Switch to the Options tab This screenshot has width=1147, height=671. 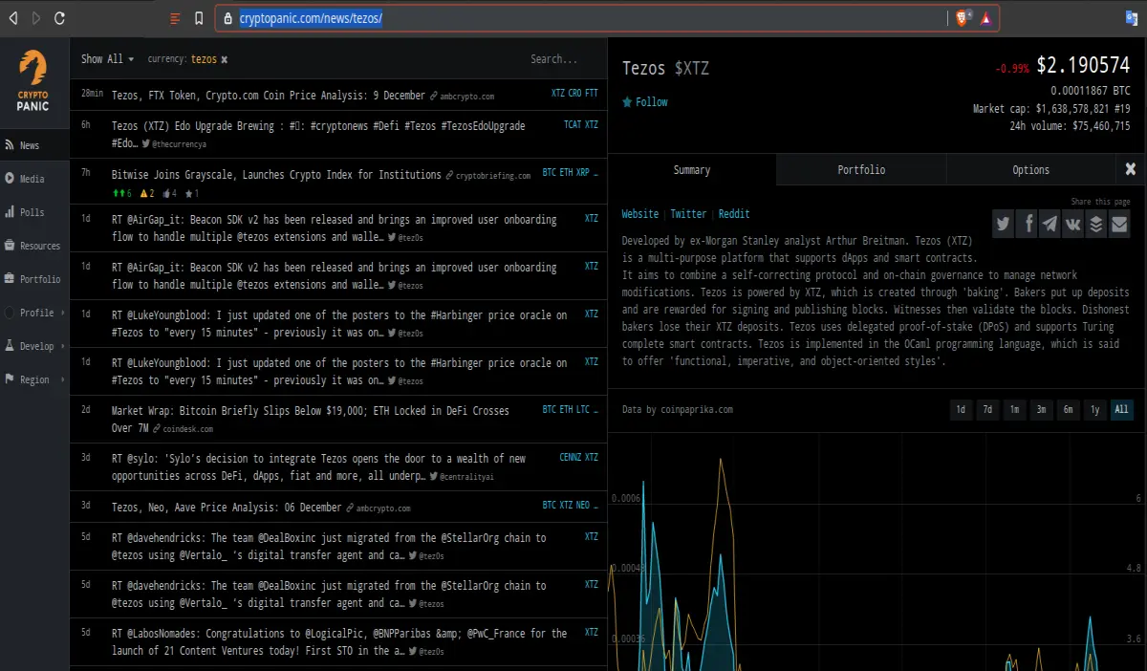(1030, 169)
